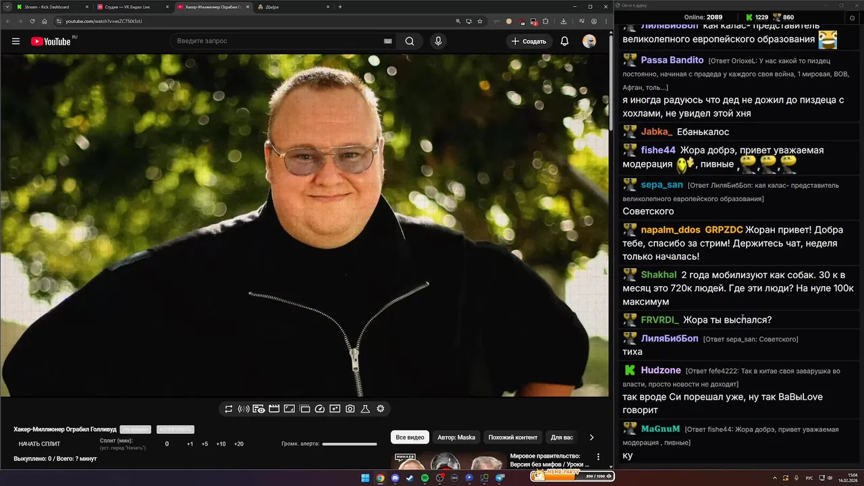Open the gear settings icon in video toolbar

pos(381,408)
